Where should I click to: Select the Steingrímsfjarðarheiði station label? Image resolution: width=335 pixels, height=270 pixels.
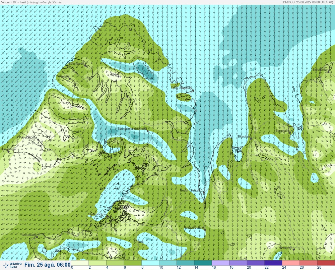click(132, 129)
